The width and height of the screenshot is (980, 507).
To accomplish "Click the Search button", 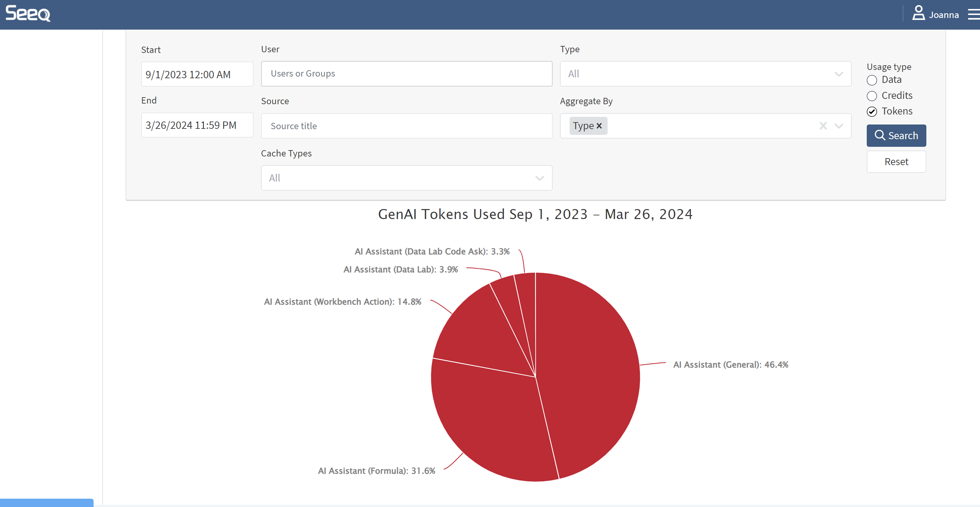I will (896, 136).
